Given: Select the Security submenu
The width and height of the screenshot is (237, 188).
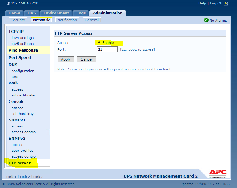Looking at the screenshot, I should pos(18,20).
